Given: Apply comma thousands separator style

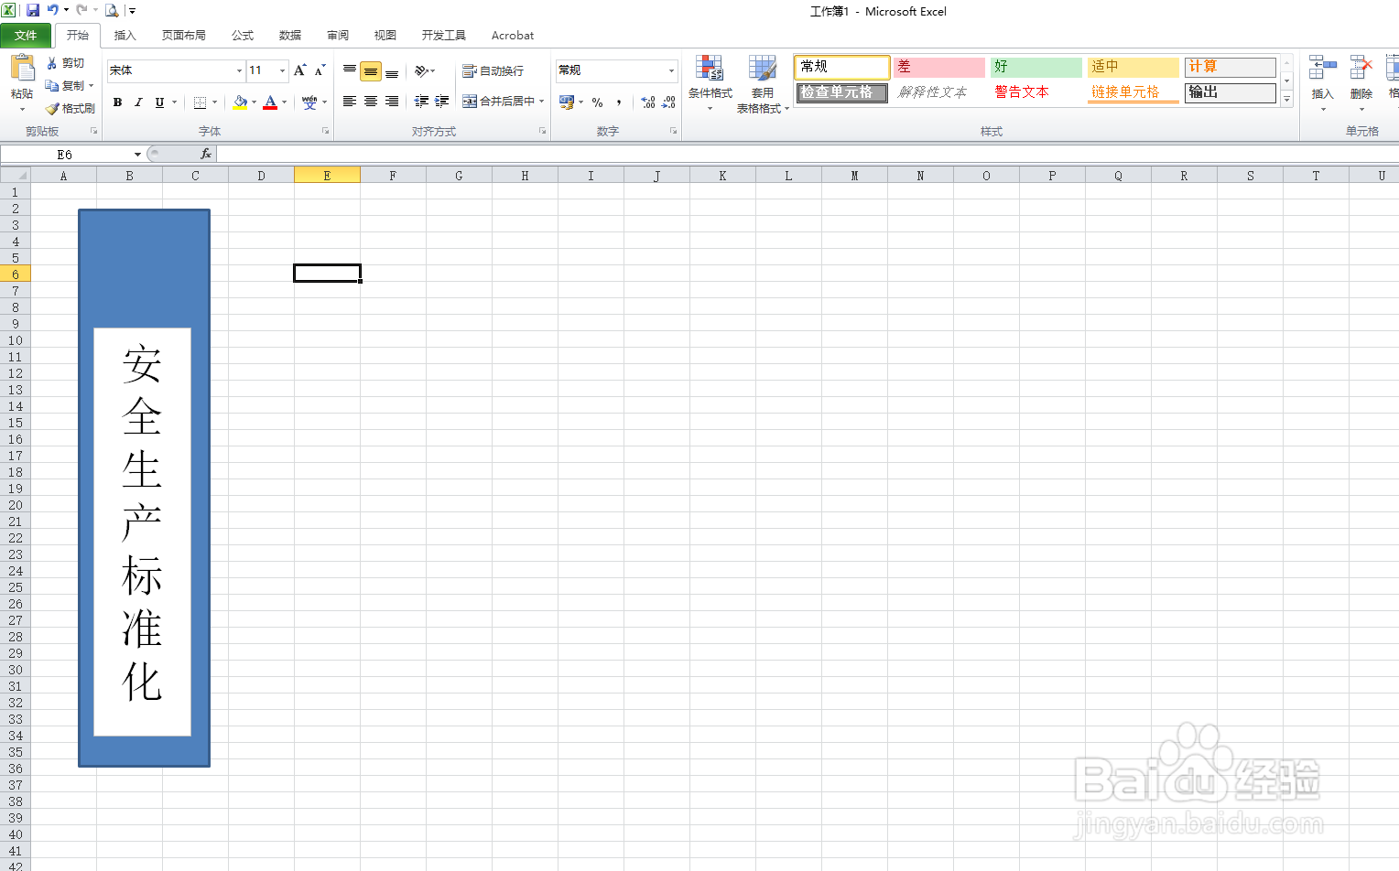Looking at the screenshot, I should (619, 102).
